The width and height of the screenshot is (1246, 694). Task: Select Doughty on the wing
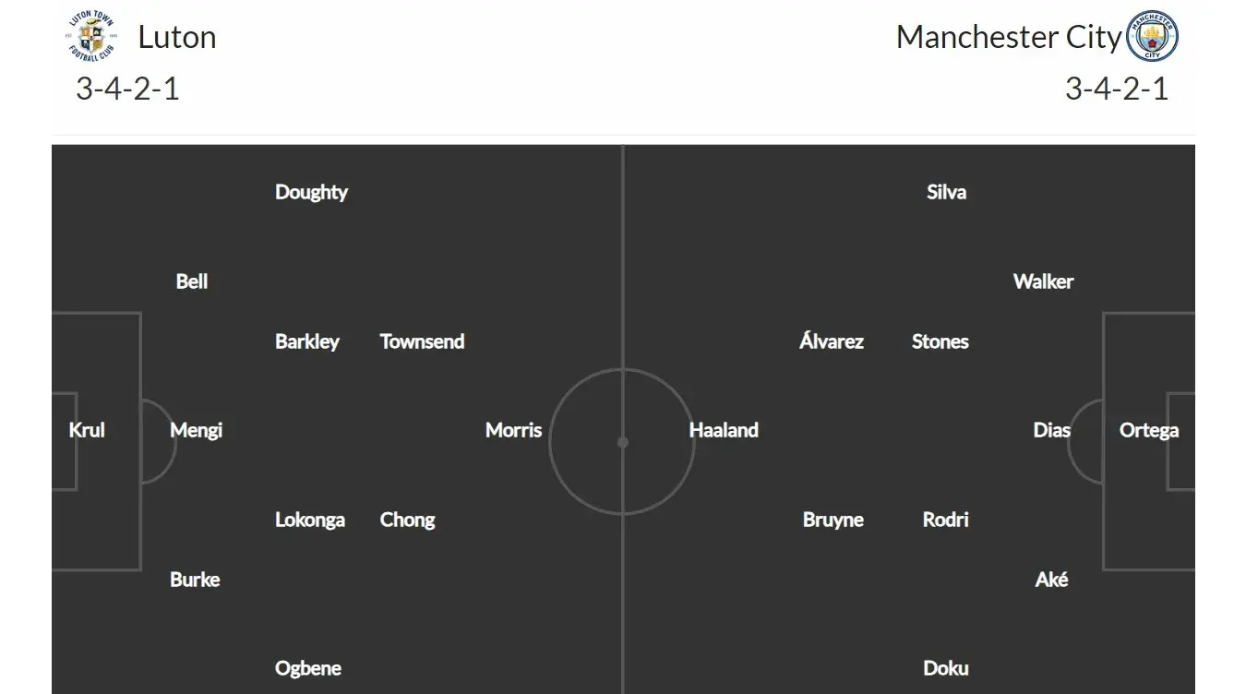pyautogui.click(x=311, y=192)
